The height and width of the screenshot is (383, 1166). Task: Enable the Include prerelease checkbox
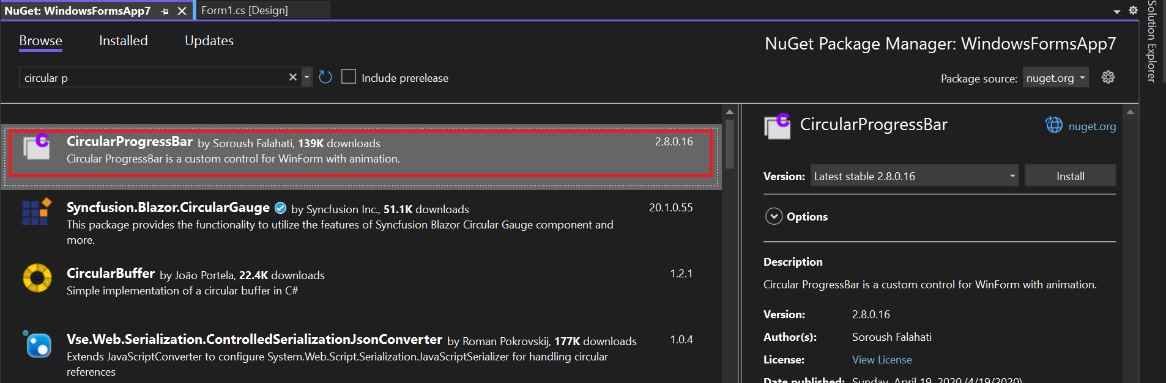[349, 76]
